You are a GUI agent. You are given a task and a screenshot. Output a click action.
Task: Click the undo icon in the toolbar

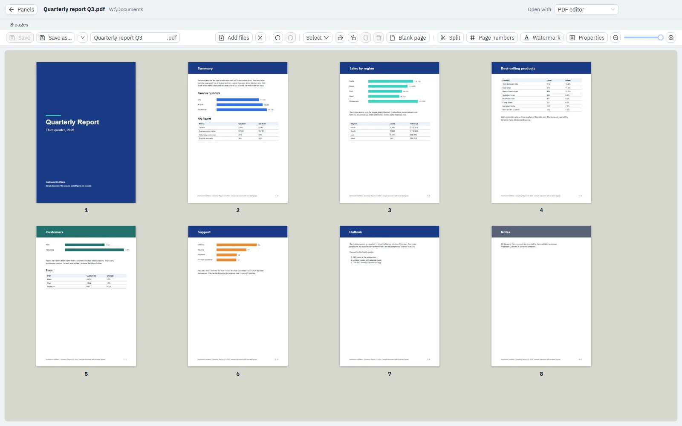point(277,37)
